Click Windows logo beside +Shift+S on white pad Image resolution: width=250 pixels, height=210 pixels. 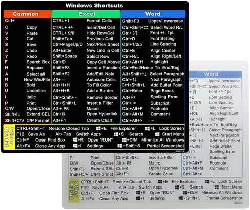click(x=181, y=198)
